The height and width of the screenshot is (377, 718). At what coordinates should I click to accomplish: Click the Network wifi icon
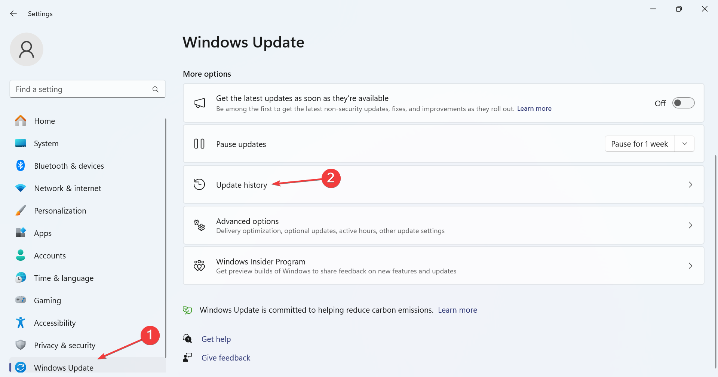pos(21,188)
